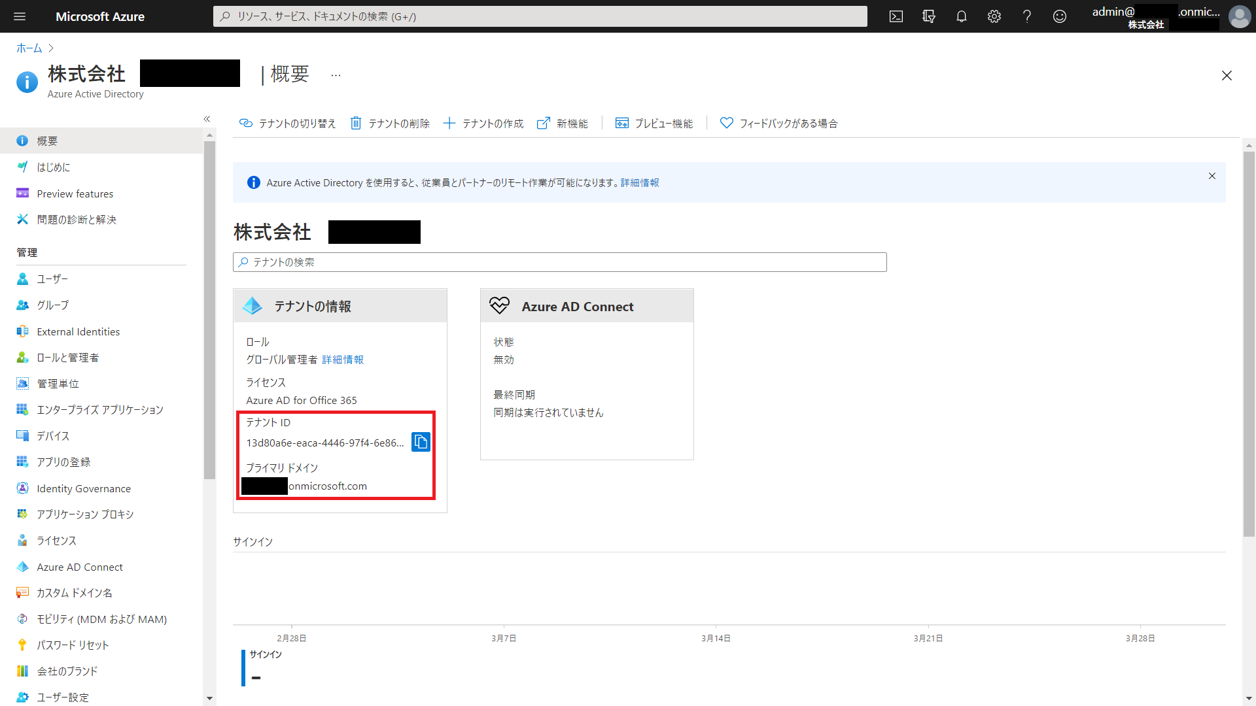The height and width of the screenshot is (706, 1256).
Task: Select 概要 in the sidebar
Action: [x=101, y=141]
